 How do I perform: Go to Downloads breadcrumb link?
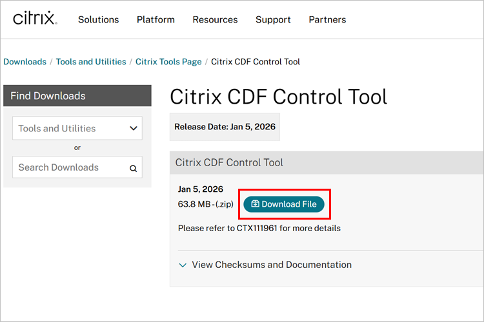tap(25, 62)
